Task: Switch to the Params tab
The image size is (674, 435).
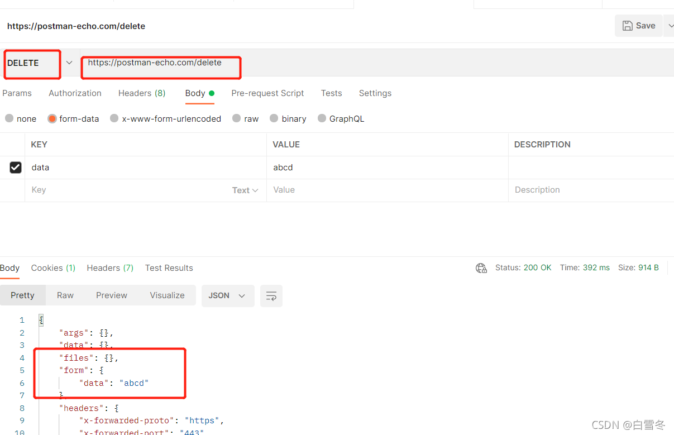Action: tap(17, 93)
